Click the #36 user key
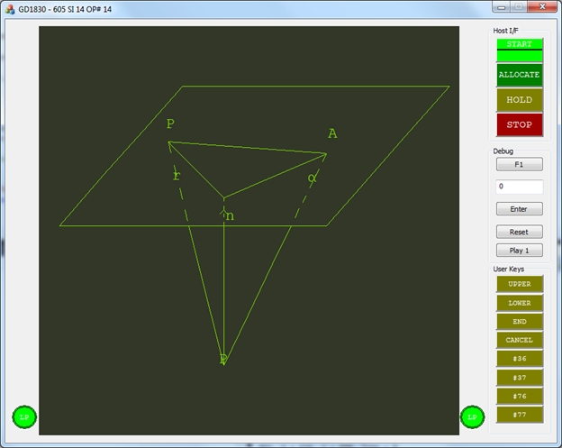Image resolution: width=562 pixels, height=448 pixels. (x=520, y=359)
